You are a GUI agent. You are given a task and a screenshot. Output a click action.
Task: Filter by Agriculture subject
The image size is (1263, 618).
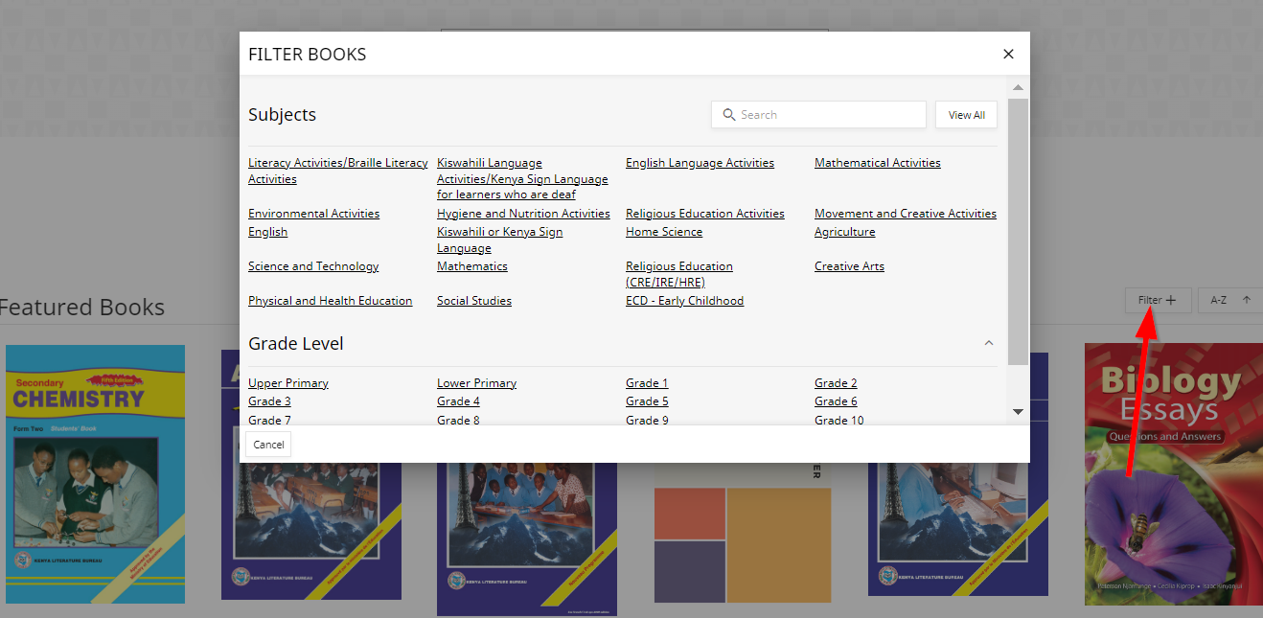844,232
